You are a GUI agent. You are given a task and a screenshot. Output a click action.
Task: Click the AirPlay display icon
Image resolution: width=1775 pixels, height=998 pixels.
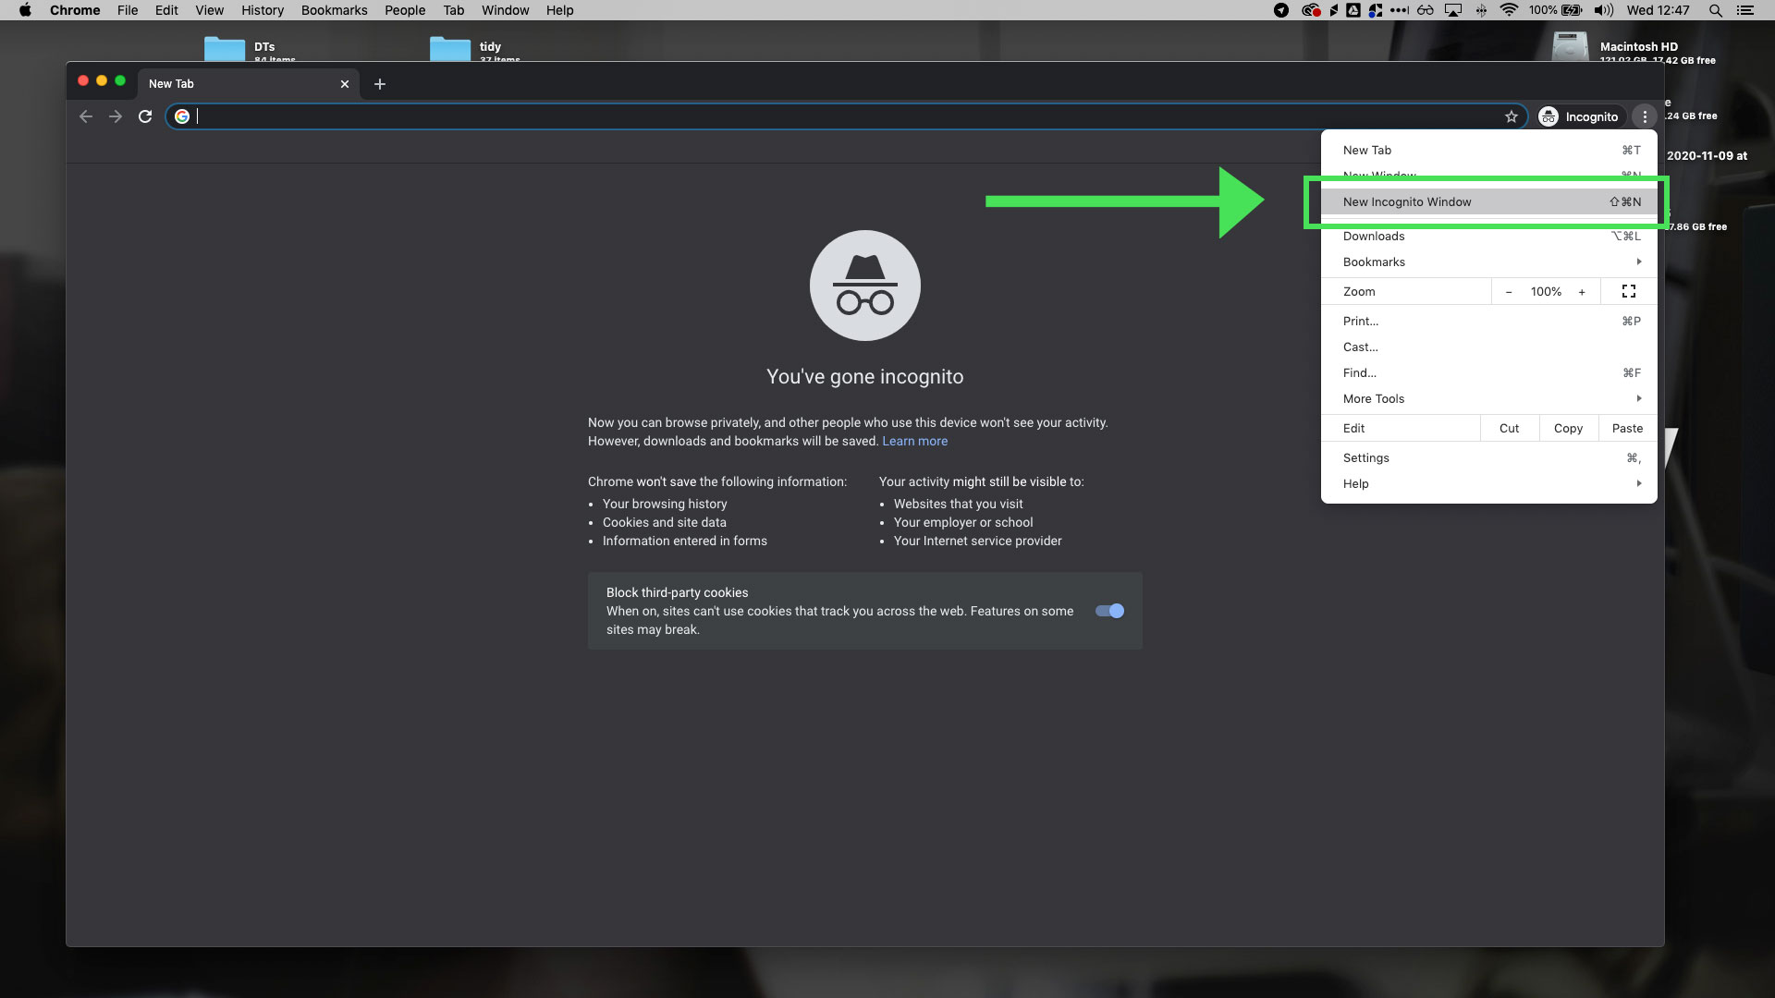(x=1453, y=10)
